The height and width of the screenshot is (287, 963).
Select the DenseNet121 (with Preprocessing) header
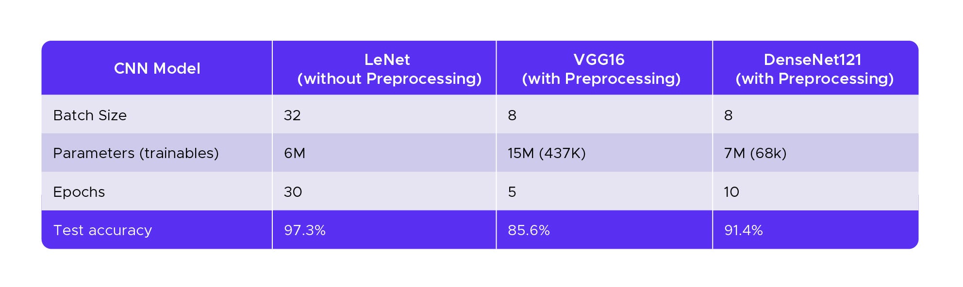point(814,69)
